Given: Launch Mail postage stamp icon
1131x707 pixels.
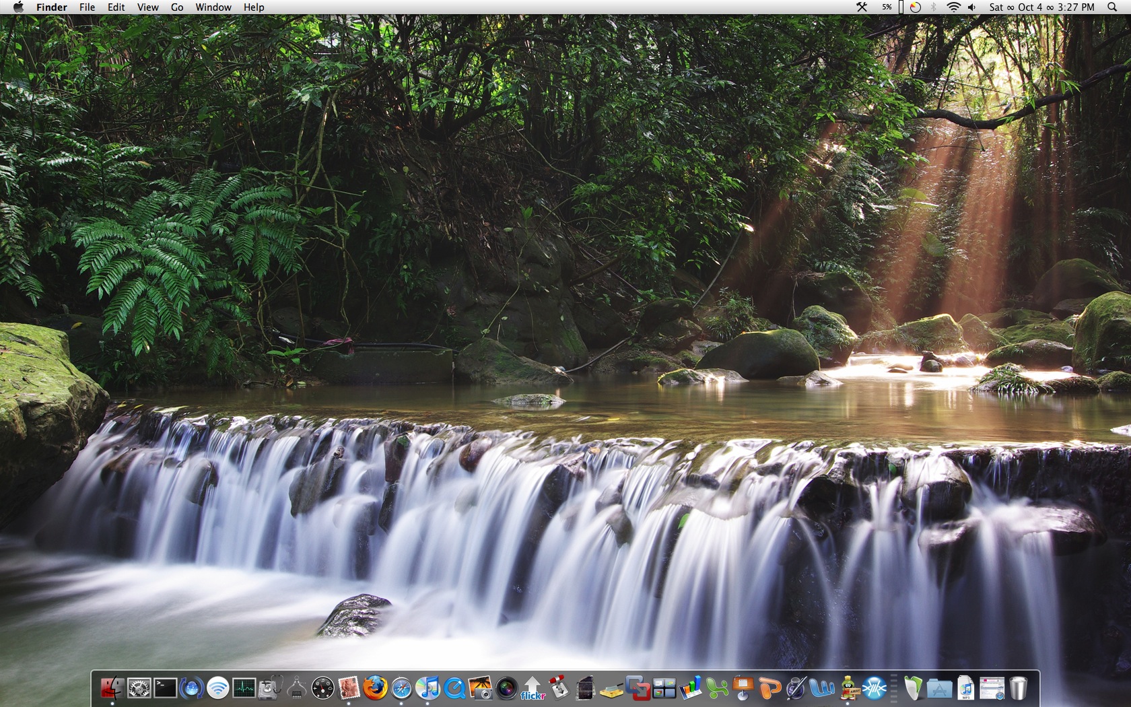Looking at the screenshot, I should point(349,687).
